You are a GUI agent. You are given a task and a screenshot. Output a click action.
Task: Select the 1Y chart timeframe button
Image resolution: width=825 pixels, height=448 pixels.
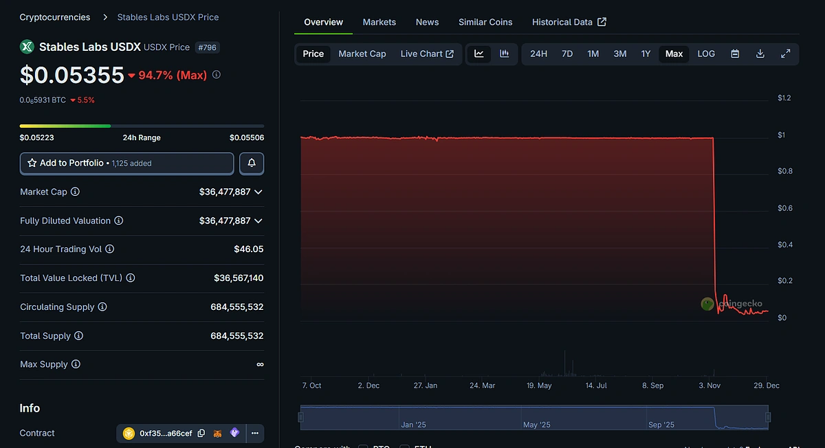[646, 54]
